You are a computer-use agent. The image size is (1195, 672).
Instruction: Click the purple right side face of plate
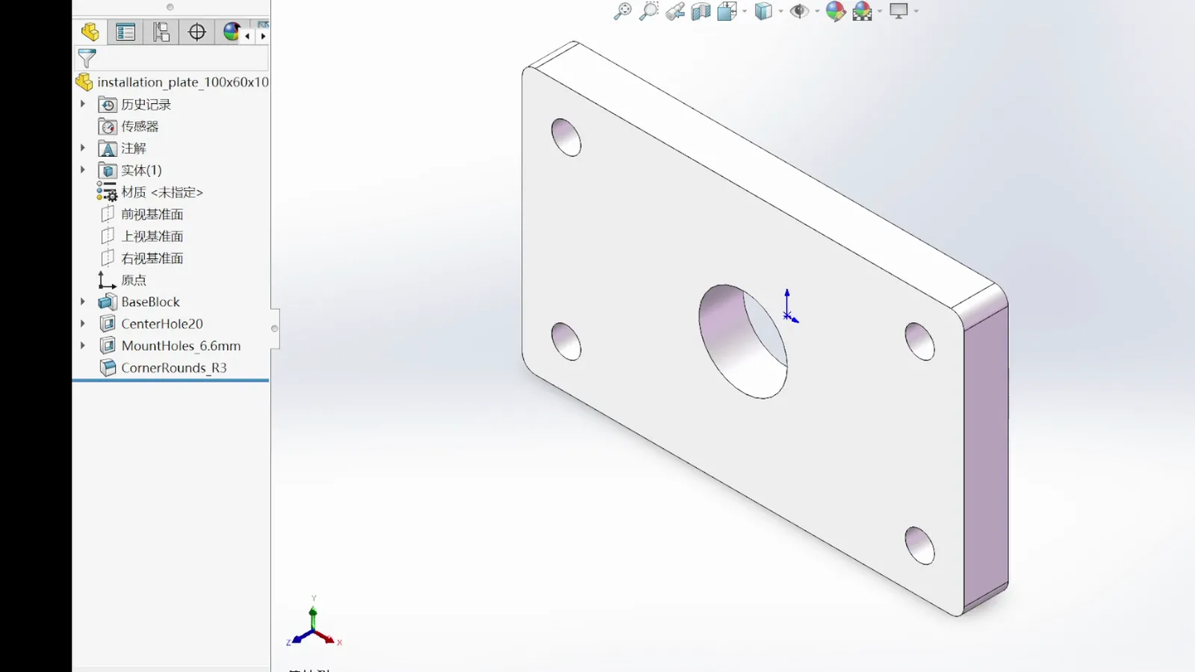point(986,455)
